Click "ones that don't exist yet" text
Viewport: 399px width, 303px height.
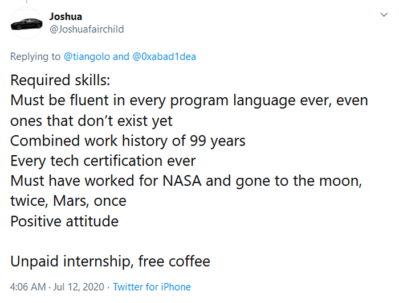click(91, 121)
